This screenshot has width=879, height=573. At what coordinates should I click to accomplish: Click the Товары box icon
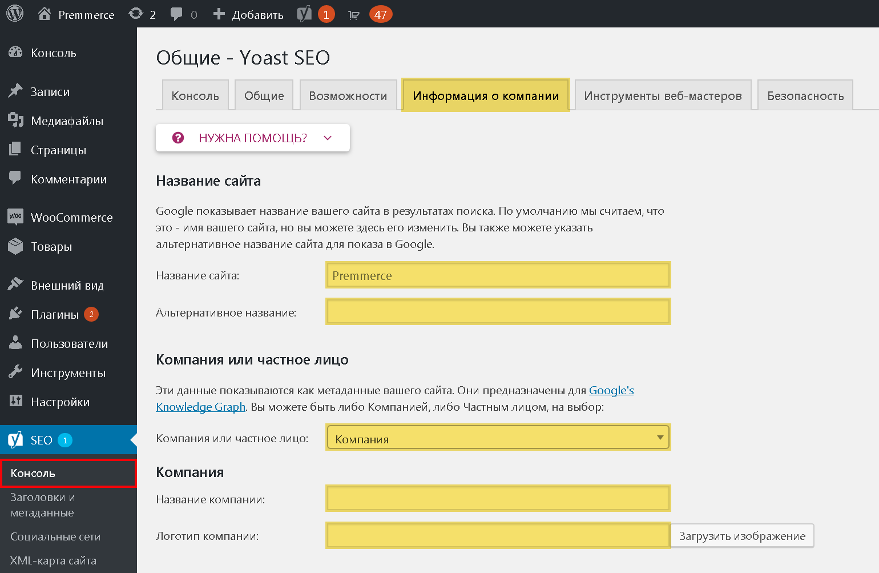[15, 246]
